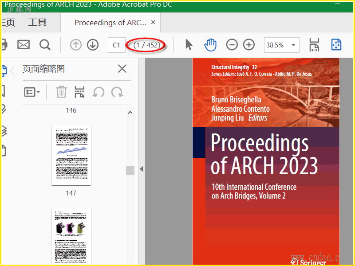The width and height of the screenshot is (355, 266).
Task: Go to previous page with up arrow
Action: pyautogui.click(x=76, y=45)
